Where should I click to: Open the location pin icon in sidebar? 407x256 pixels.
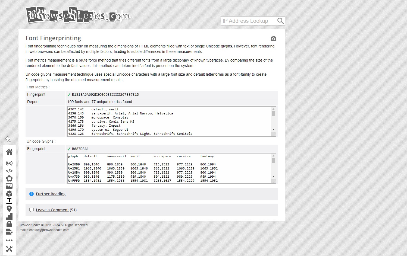click(9, 209)
